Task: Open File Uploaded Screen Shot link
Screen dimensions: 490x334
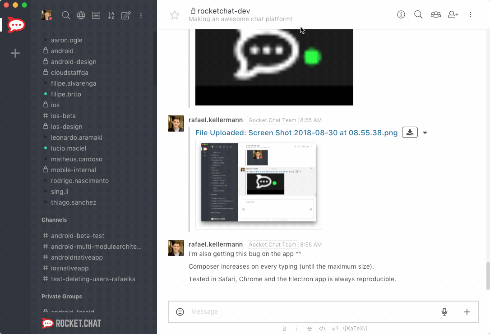Action: 296,133
